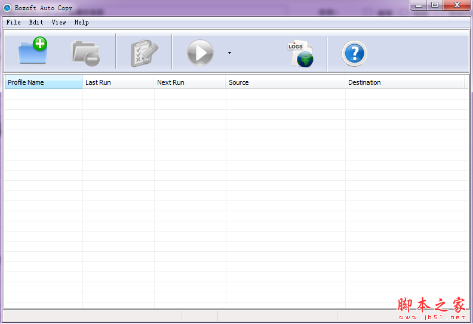
Task: Click the blue help question mark icon
Action: 354,54
